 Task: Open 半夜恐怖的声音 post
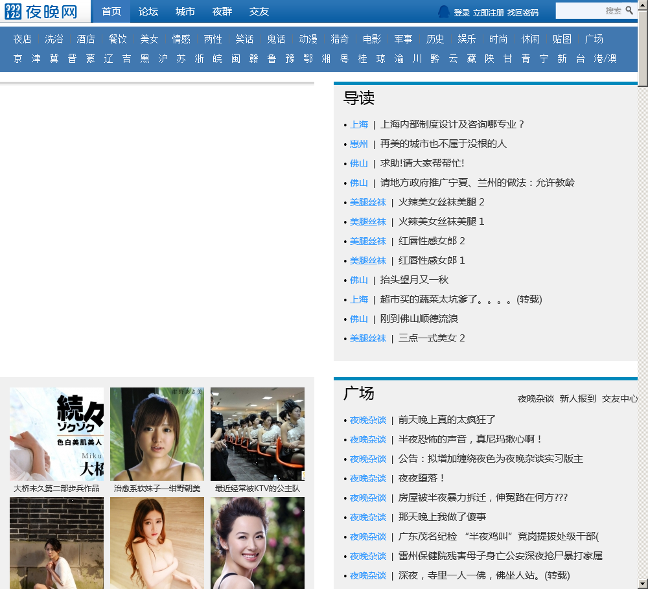point(470,439)
